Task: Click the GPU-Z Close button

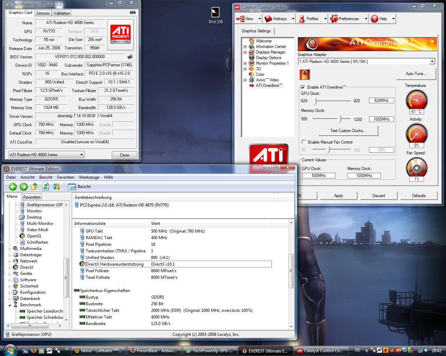Action: [124, 155]
